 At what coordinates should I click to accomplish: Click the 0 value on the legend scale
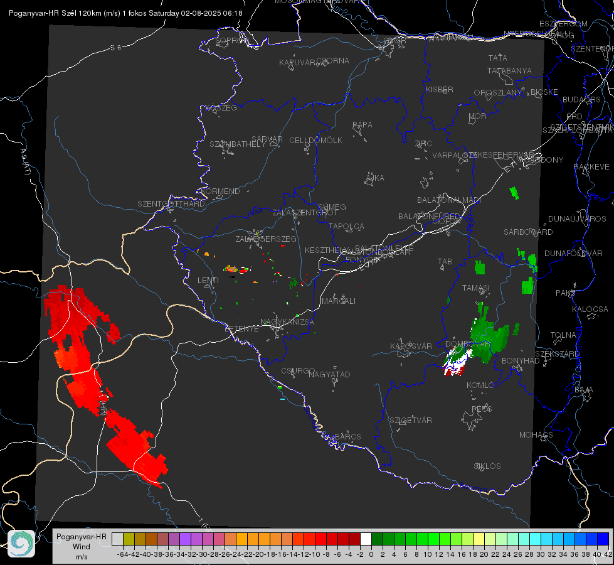pos(371,554)
